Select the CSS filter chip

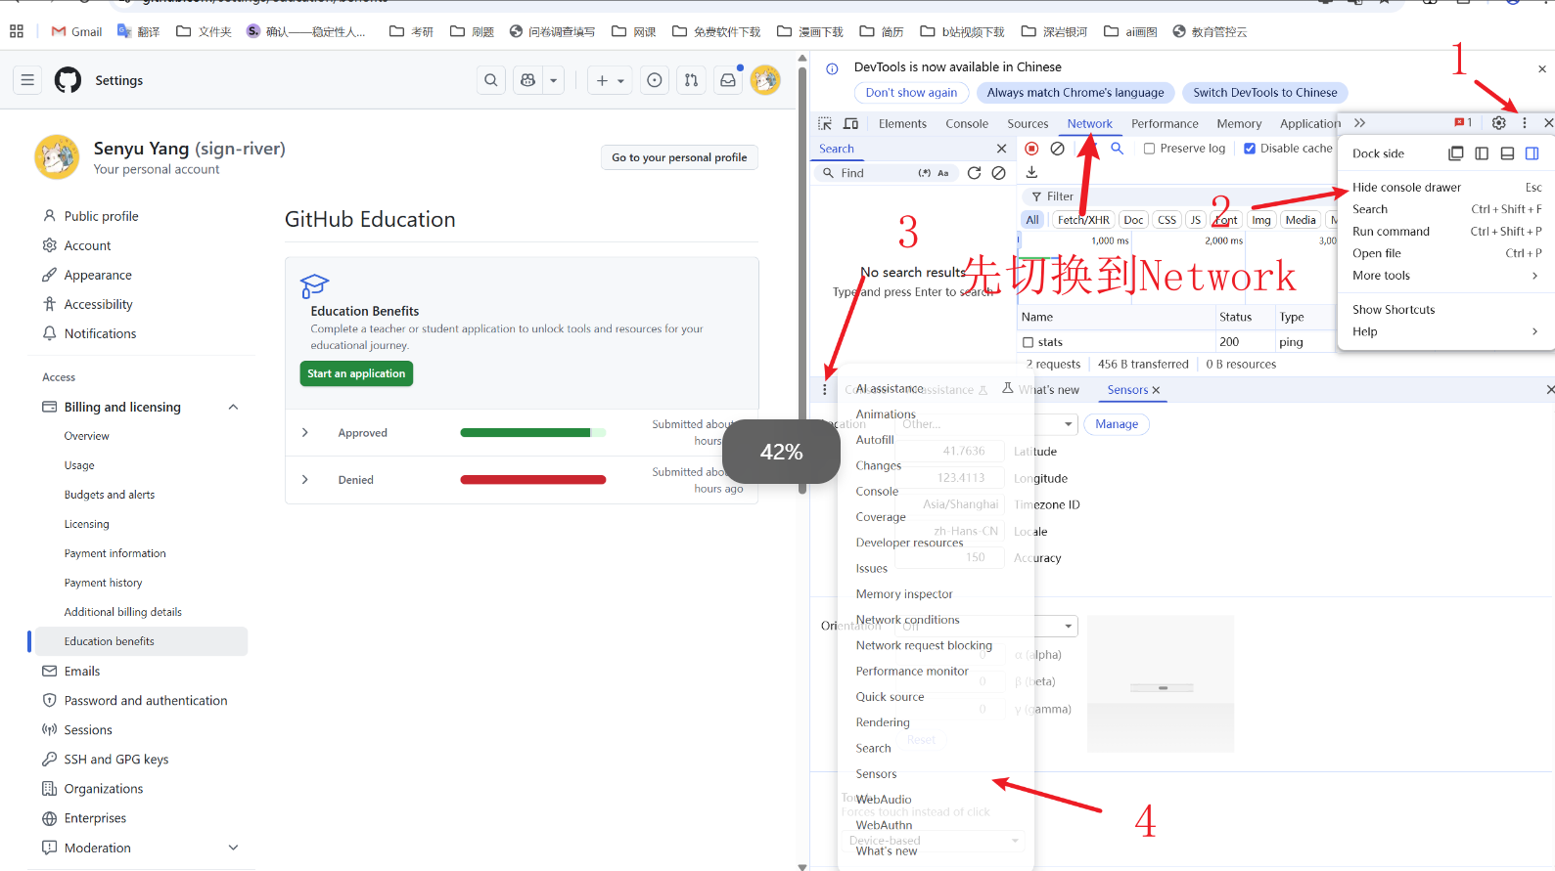pos(1166,220)
